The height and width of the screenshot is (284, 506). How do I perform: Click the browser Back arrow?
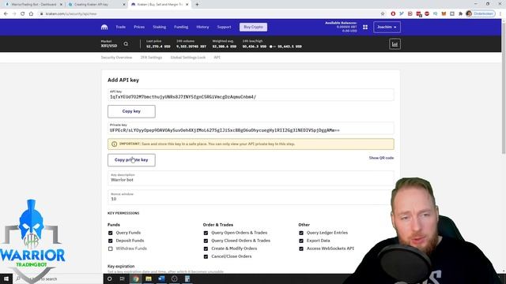point(6,14)
